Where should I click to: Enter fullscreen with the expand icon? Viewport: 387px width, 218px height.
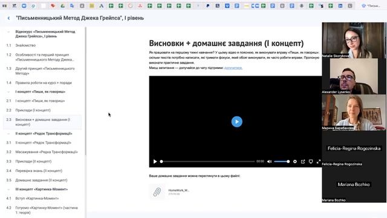(319, 162)
